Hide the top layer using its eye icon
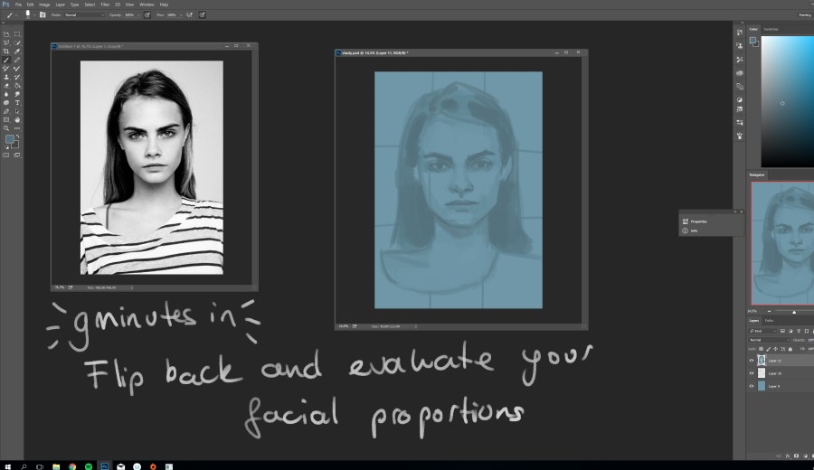This screenshot has height=470, width=814. tap(752, 360)
